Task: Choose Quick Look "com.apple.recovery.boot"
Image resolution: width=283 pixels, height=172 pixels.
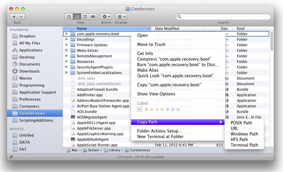Action: pyautogui.click(x=178, y=76)
